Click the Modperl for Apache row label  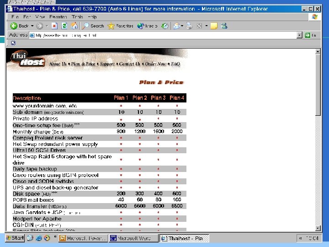point(37,219)
